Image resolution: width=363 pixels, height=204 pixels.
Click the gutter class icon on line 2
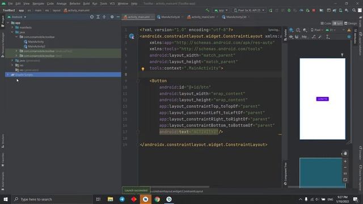click(x=132, y=36)
